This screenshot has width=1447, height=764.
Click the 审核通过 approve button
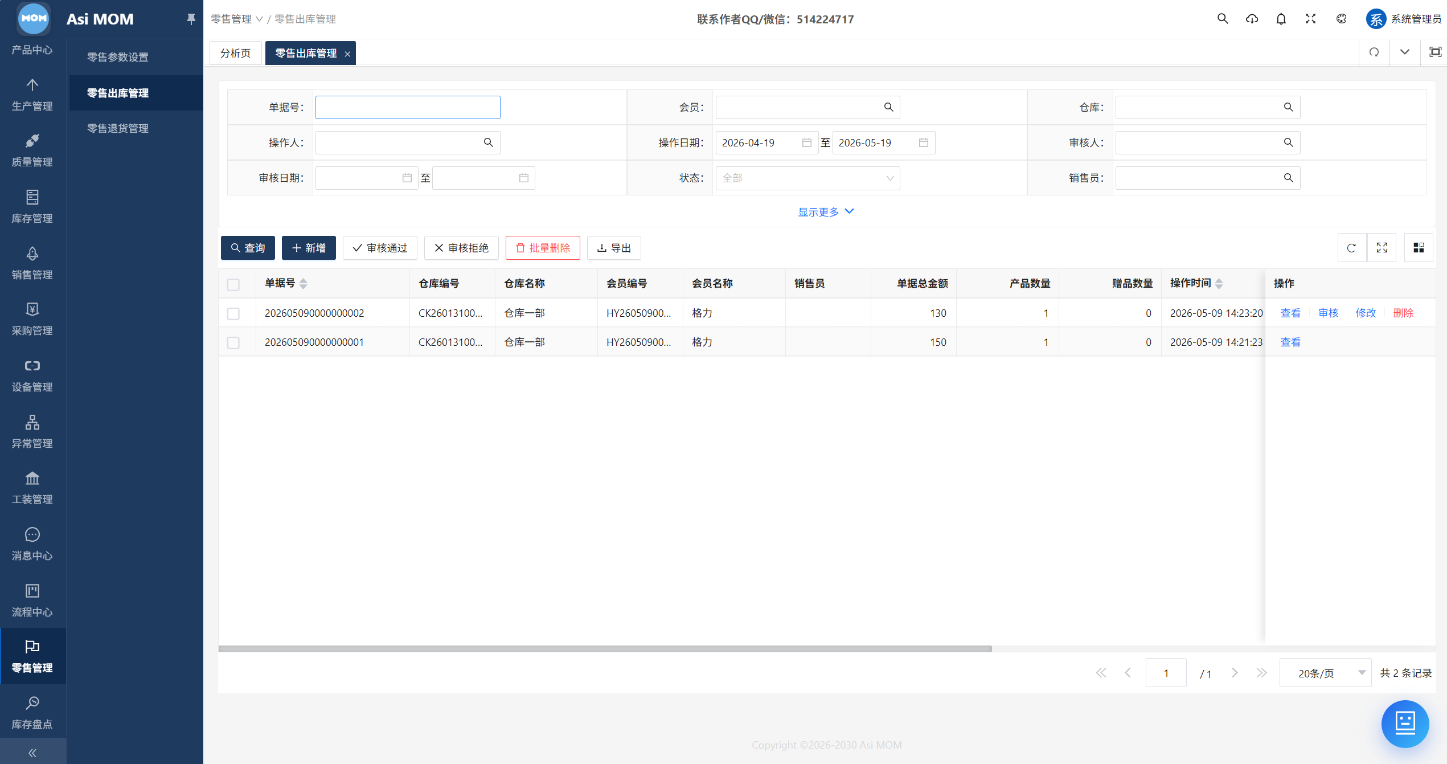[380, 248]
